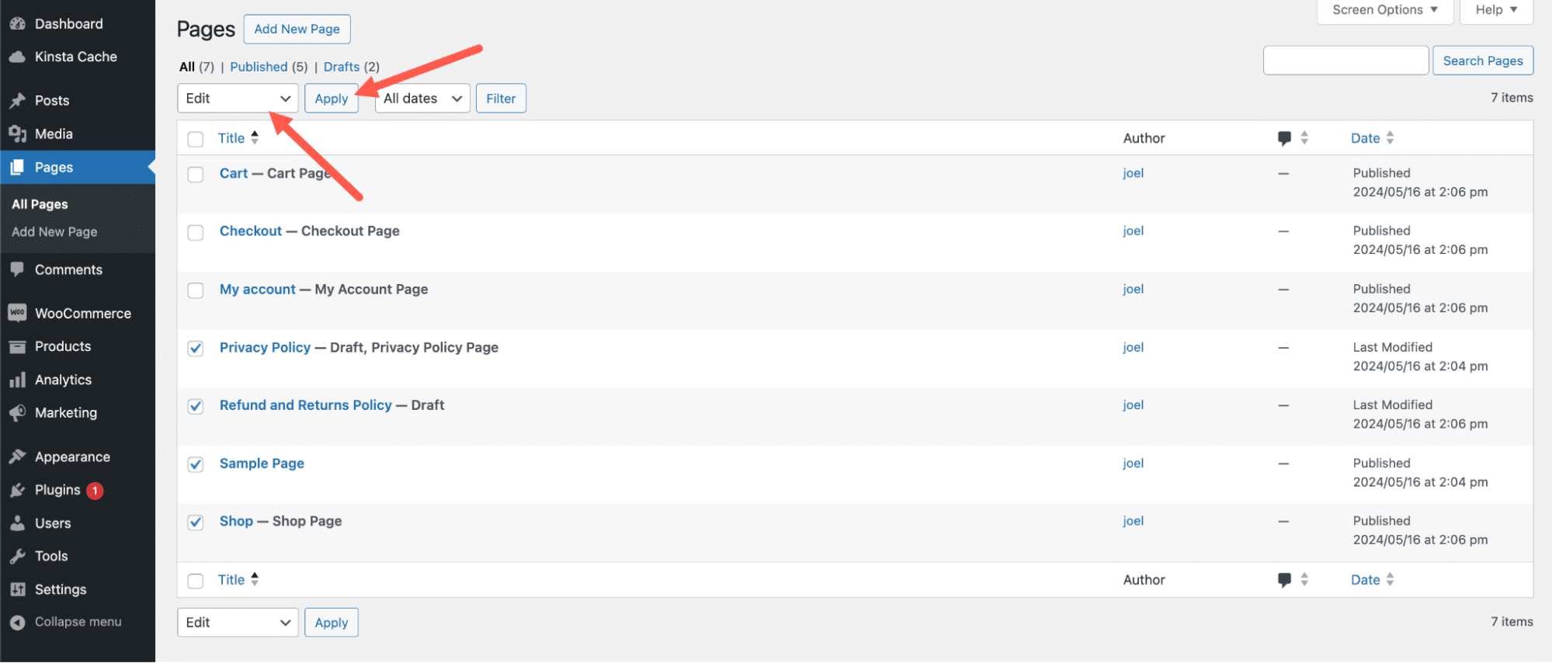Sort by Date using top header arrows
The height and width of the screenshot is (663, 1552).
1390,137
